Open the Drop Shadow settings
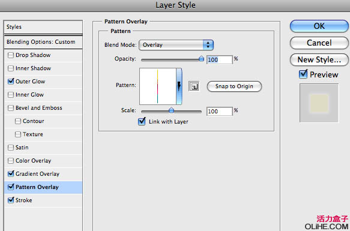This screenshot has height=231, width=350. coord(33,55)
